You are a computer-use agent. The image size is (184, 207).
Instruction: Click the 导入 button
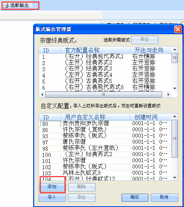[52, 198]
